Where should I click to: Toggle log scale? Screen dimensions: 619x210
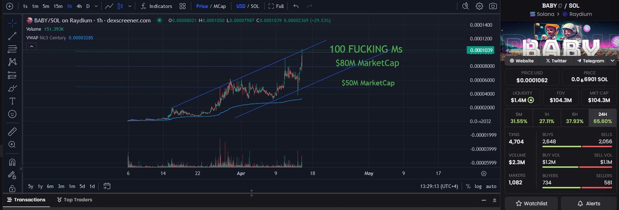point(478,186)
